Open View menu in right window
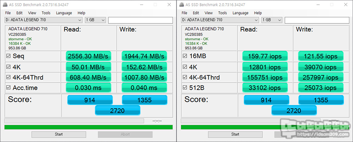 tap(209, 13)
